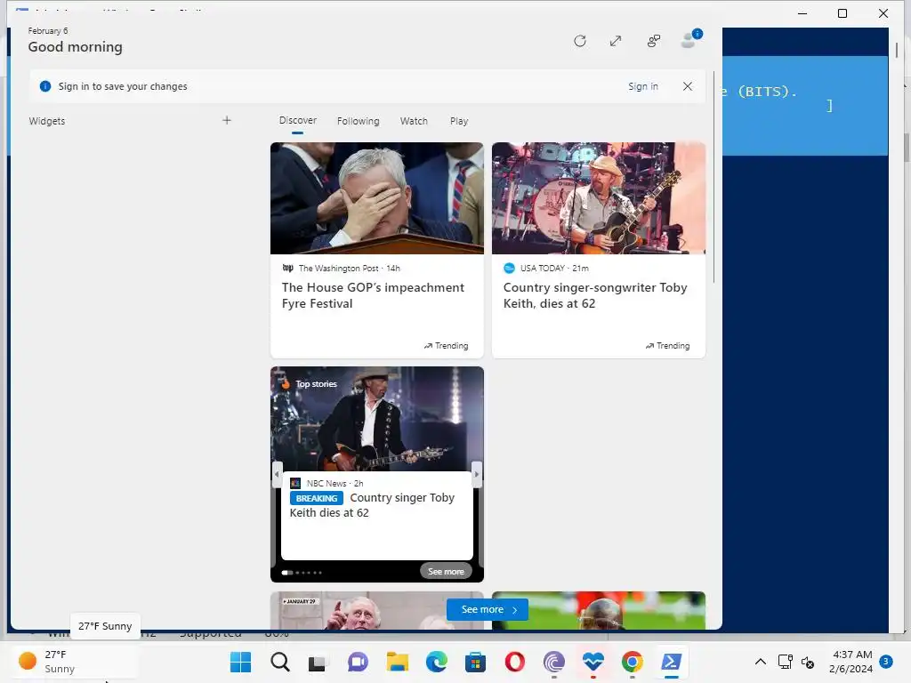
Task: Open the Play tab
Action: pyautogui.click(x=458, y=121)
